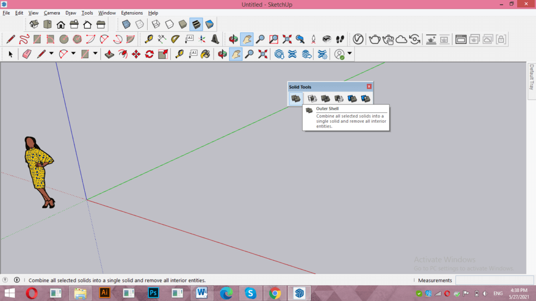The height and width of the screenshot is (301, 536).
Task: Close the Solid Tools panel
Action: pos(368,87)
